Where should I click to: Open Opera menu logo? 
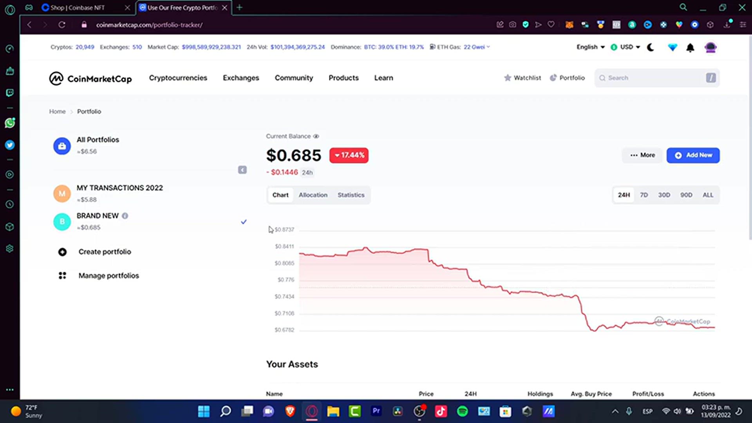click(10, 9)
